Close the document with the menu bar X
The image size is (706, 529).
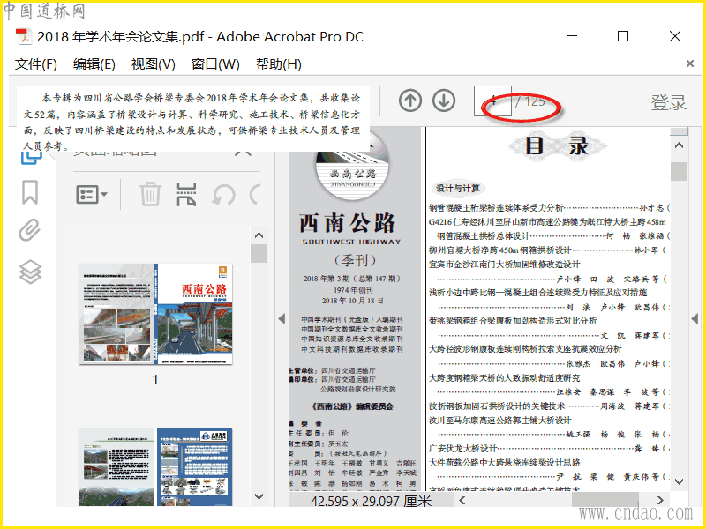tap(690, 63)
